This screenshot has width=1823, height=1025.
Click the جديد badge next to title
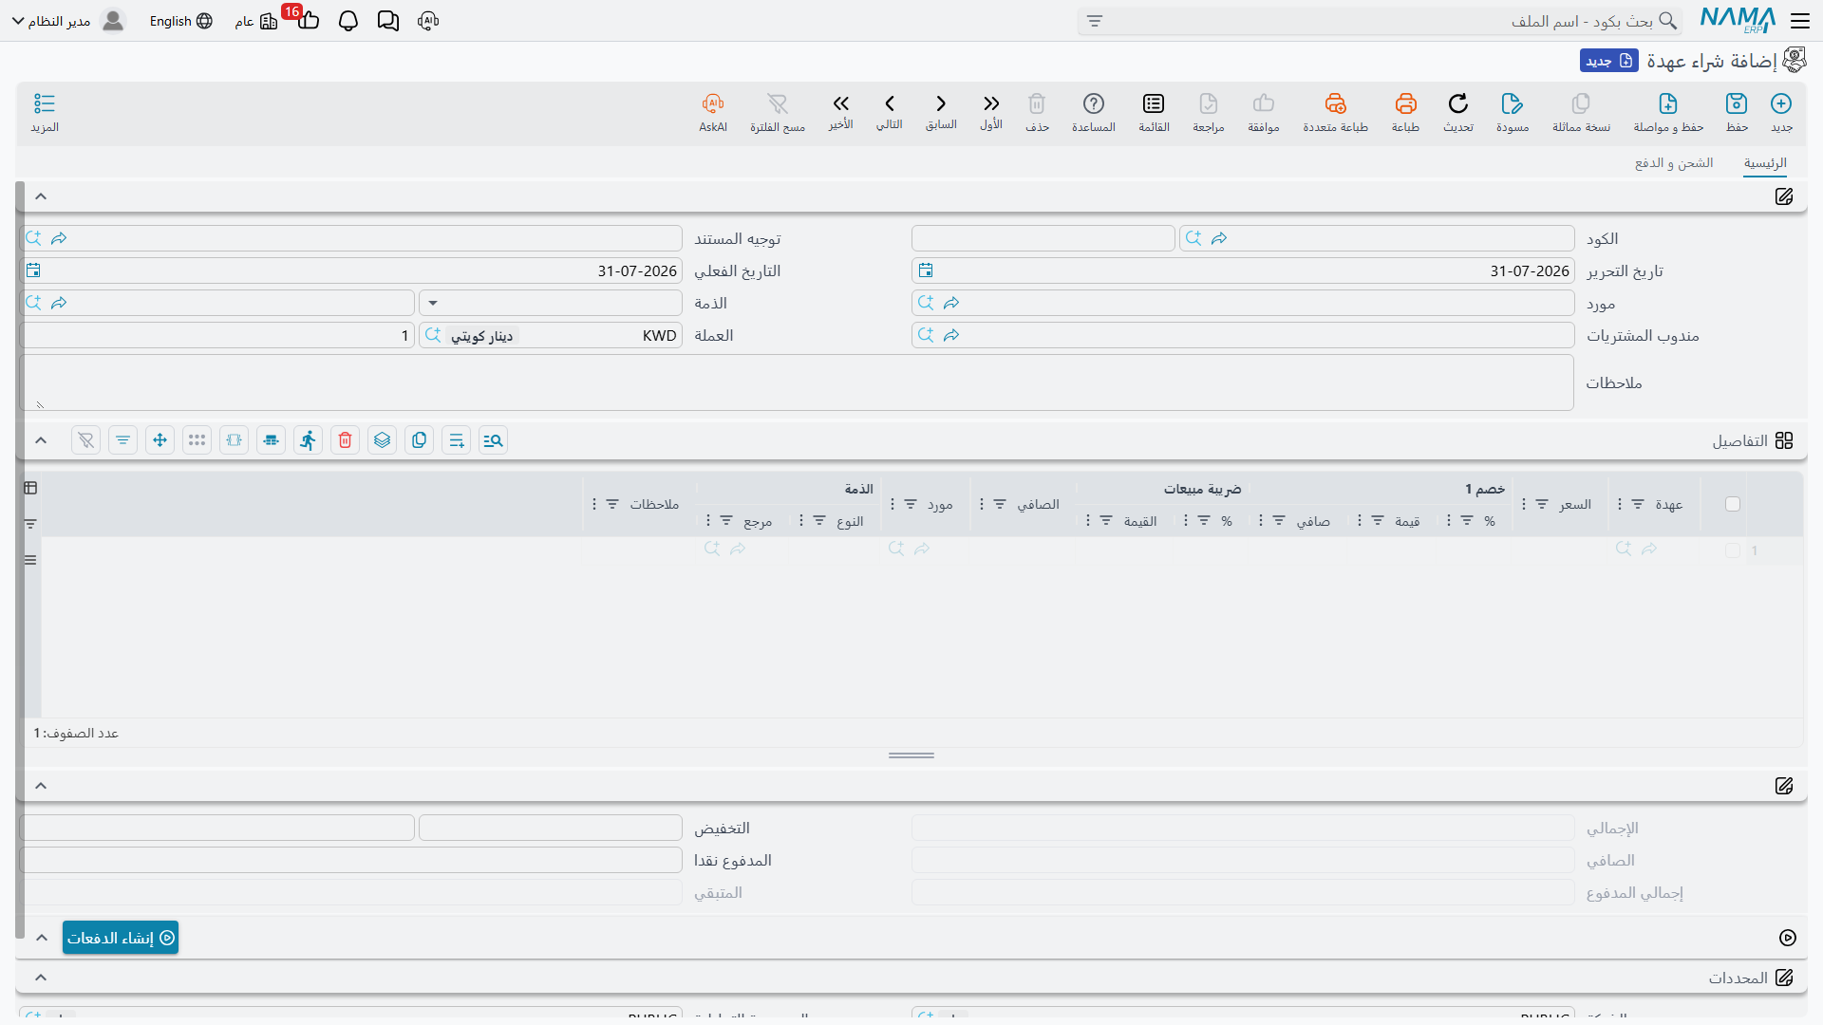[x=1609, y=61]
